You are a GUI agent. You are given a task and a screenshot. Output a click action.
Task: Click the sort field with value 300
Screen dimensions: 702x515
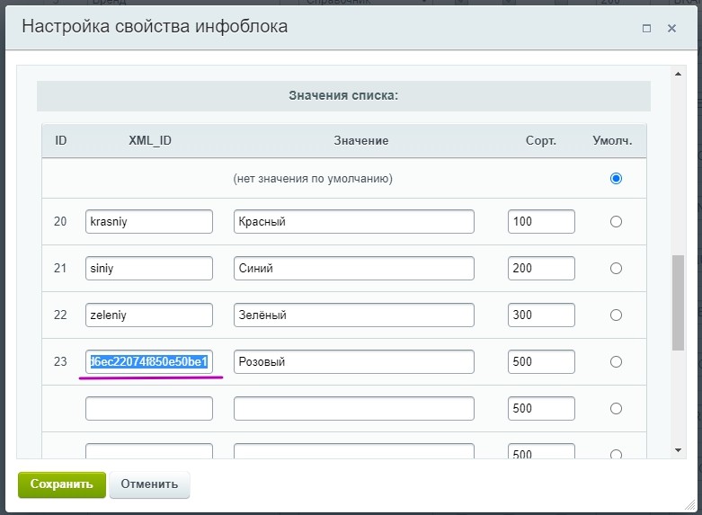(541, 315)
